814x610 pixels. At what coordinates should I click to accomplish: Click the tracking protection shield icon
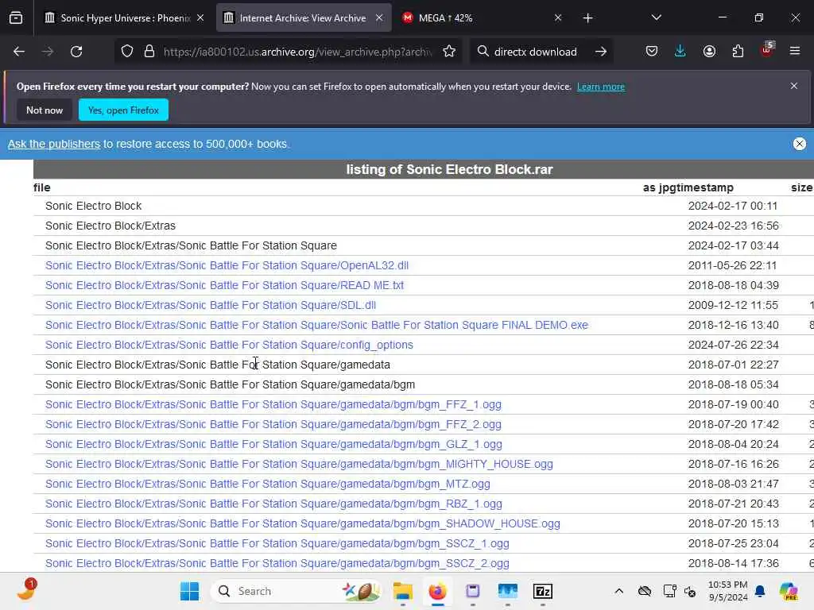click(127, 52)
